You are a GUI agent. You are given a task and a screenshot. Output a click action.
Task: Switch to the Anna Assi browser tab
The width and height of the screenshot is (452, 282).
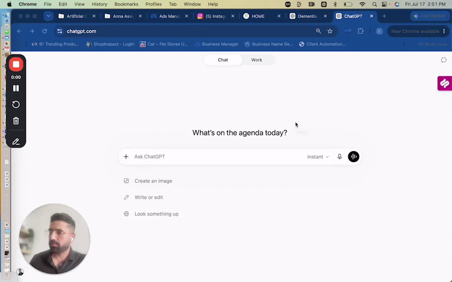point(123,16)
